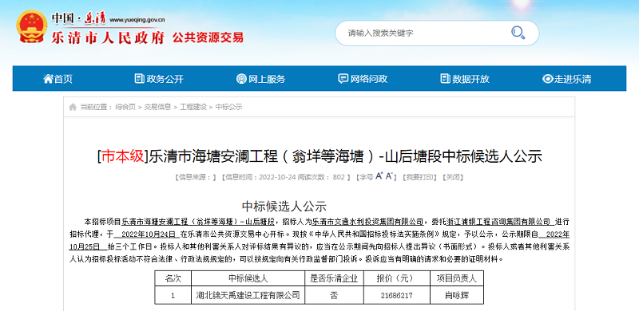Screen dimensions: 639x311
Task: Click the 否 cell in the table
Action: 334,295
